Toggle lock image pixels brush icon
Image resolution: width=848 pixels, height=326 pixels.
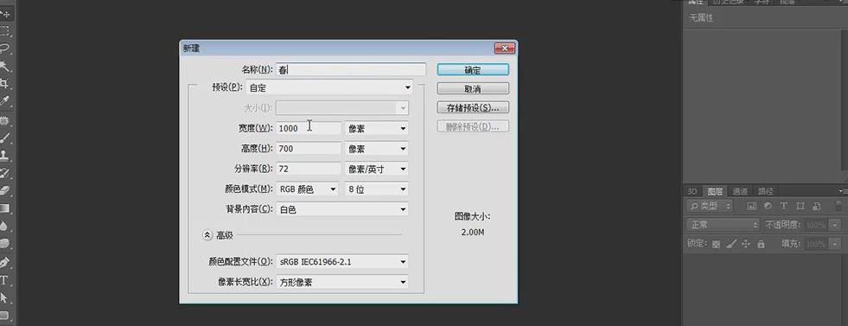tap(731, 245)
